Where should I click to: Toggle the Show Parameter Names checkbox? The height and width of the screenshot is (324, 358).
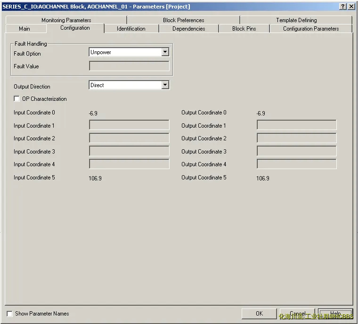coord(10,314)
